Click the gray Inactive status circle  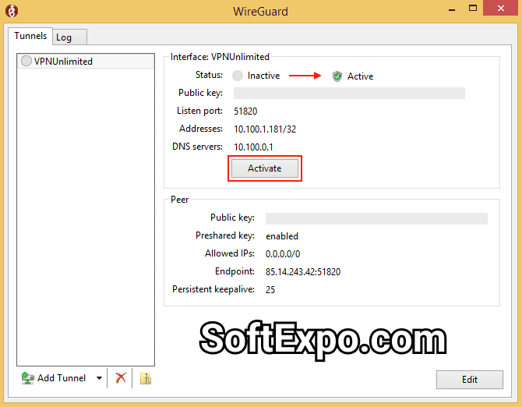(x=238, y=76)
